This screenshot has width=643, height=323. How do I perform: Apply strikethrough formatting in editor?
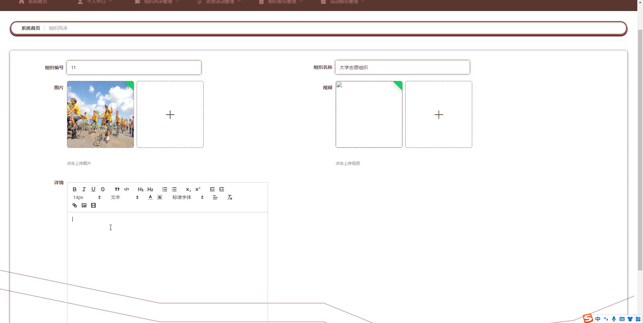click(103, 189)
